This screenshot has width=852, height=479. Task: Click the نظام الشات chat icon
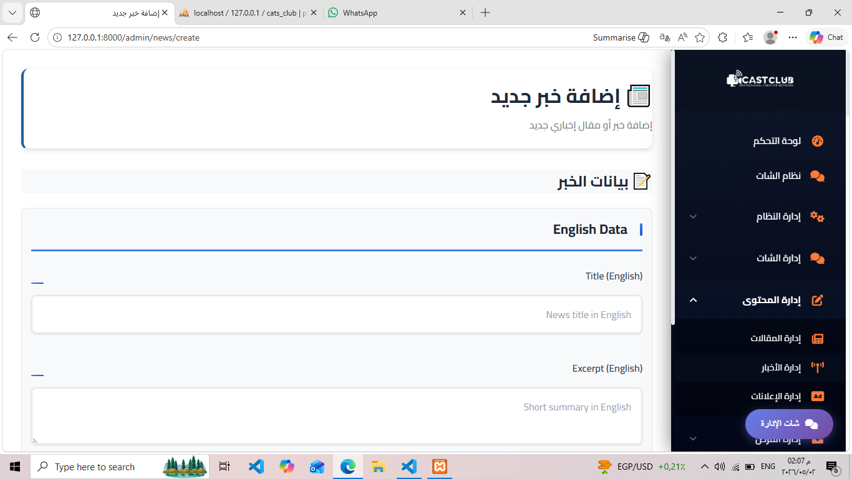(817, 176)
